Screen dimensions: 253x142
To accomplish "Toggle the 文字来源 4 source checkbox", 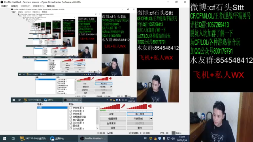I will tap(71, 123).
